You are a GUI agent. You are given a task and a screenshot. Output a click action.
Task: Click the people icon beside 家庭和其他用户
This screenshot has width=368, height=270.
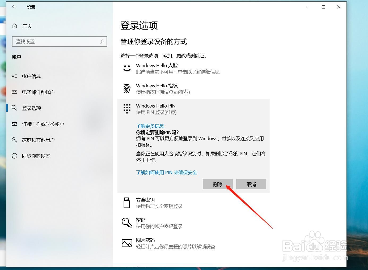coord(15,140)
